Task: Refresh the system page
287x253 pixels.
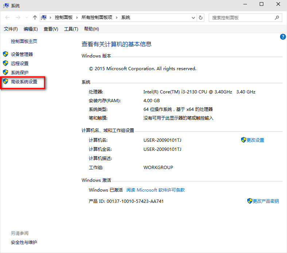Action: (201, 17)
